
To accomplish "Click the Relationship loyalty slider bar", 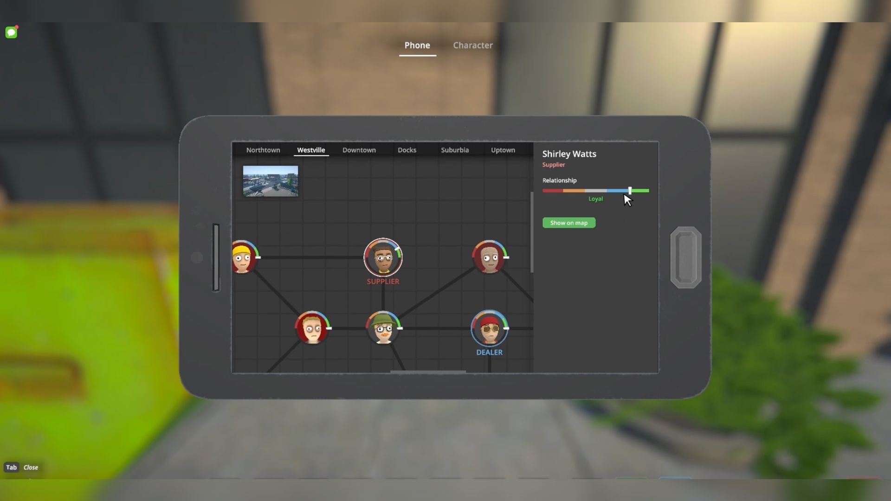I will 595,191.
